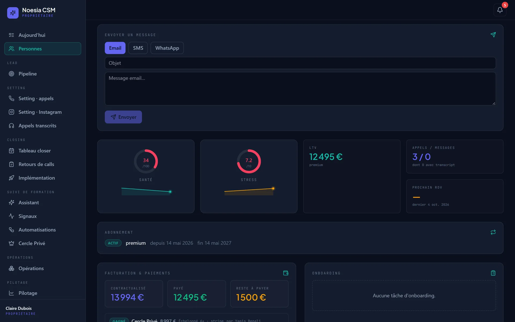Switch to the Email message tab

(x=115, y=48)
